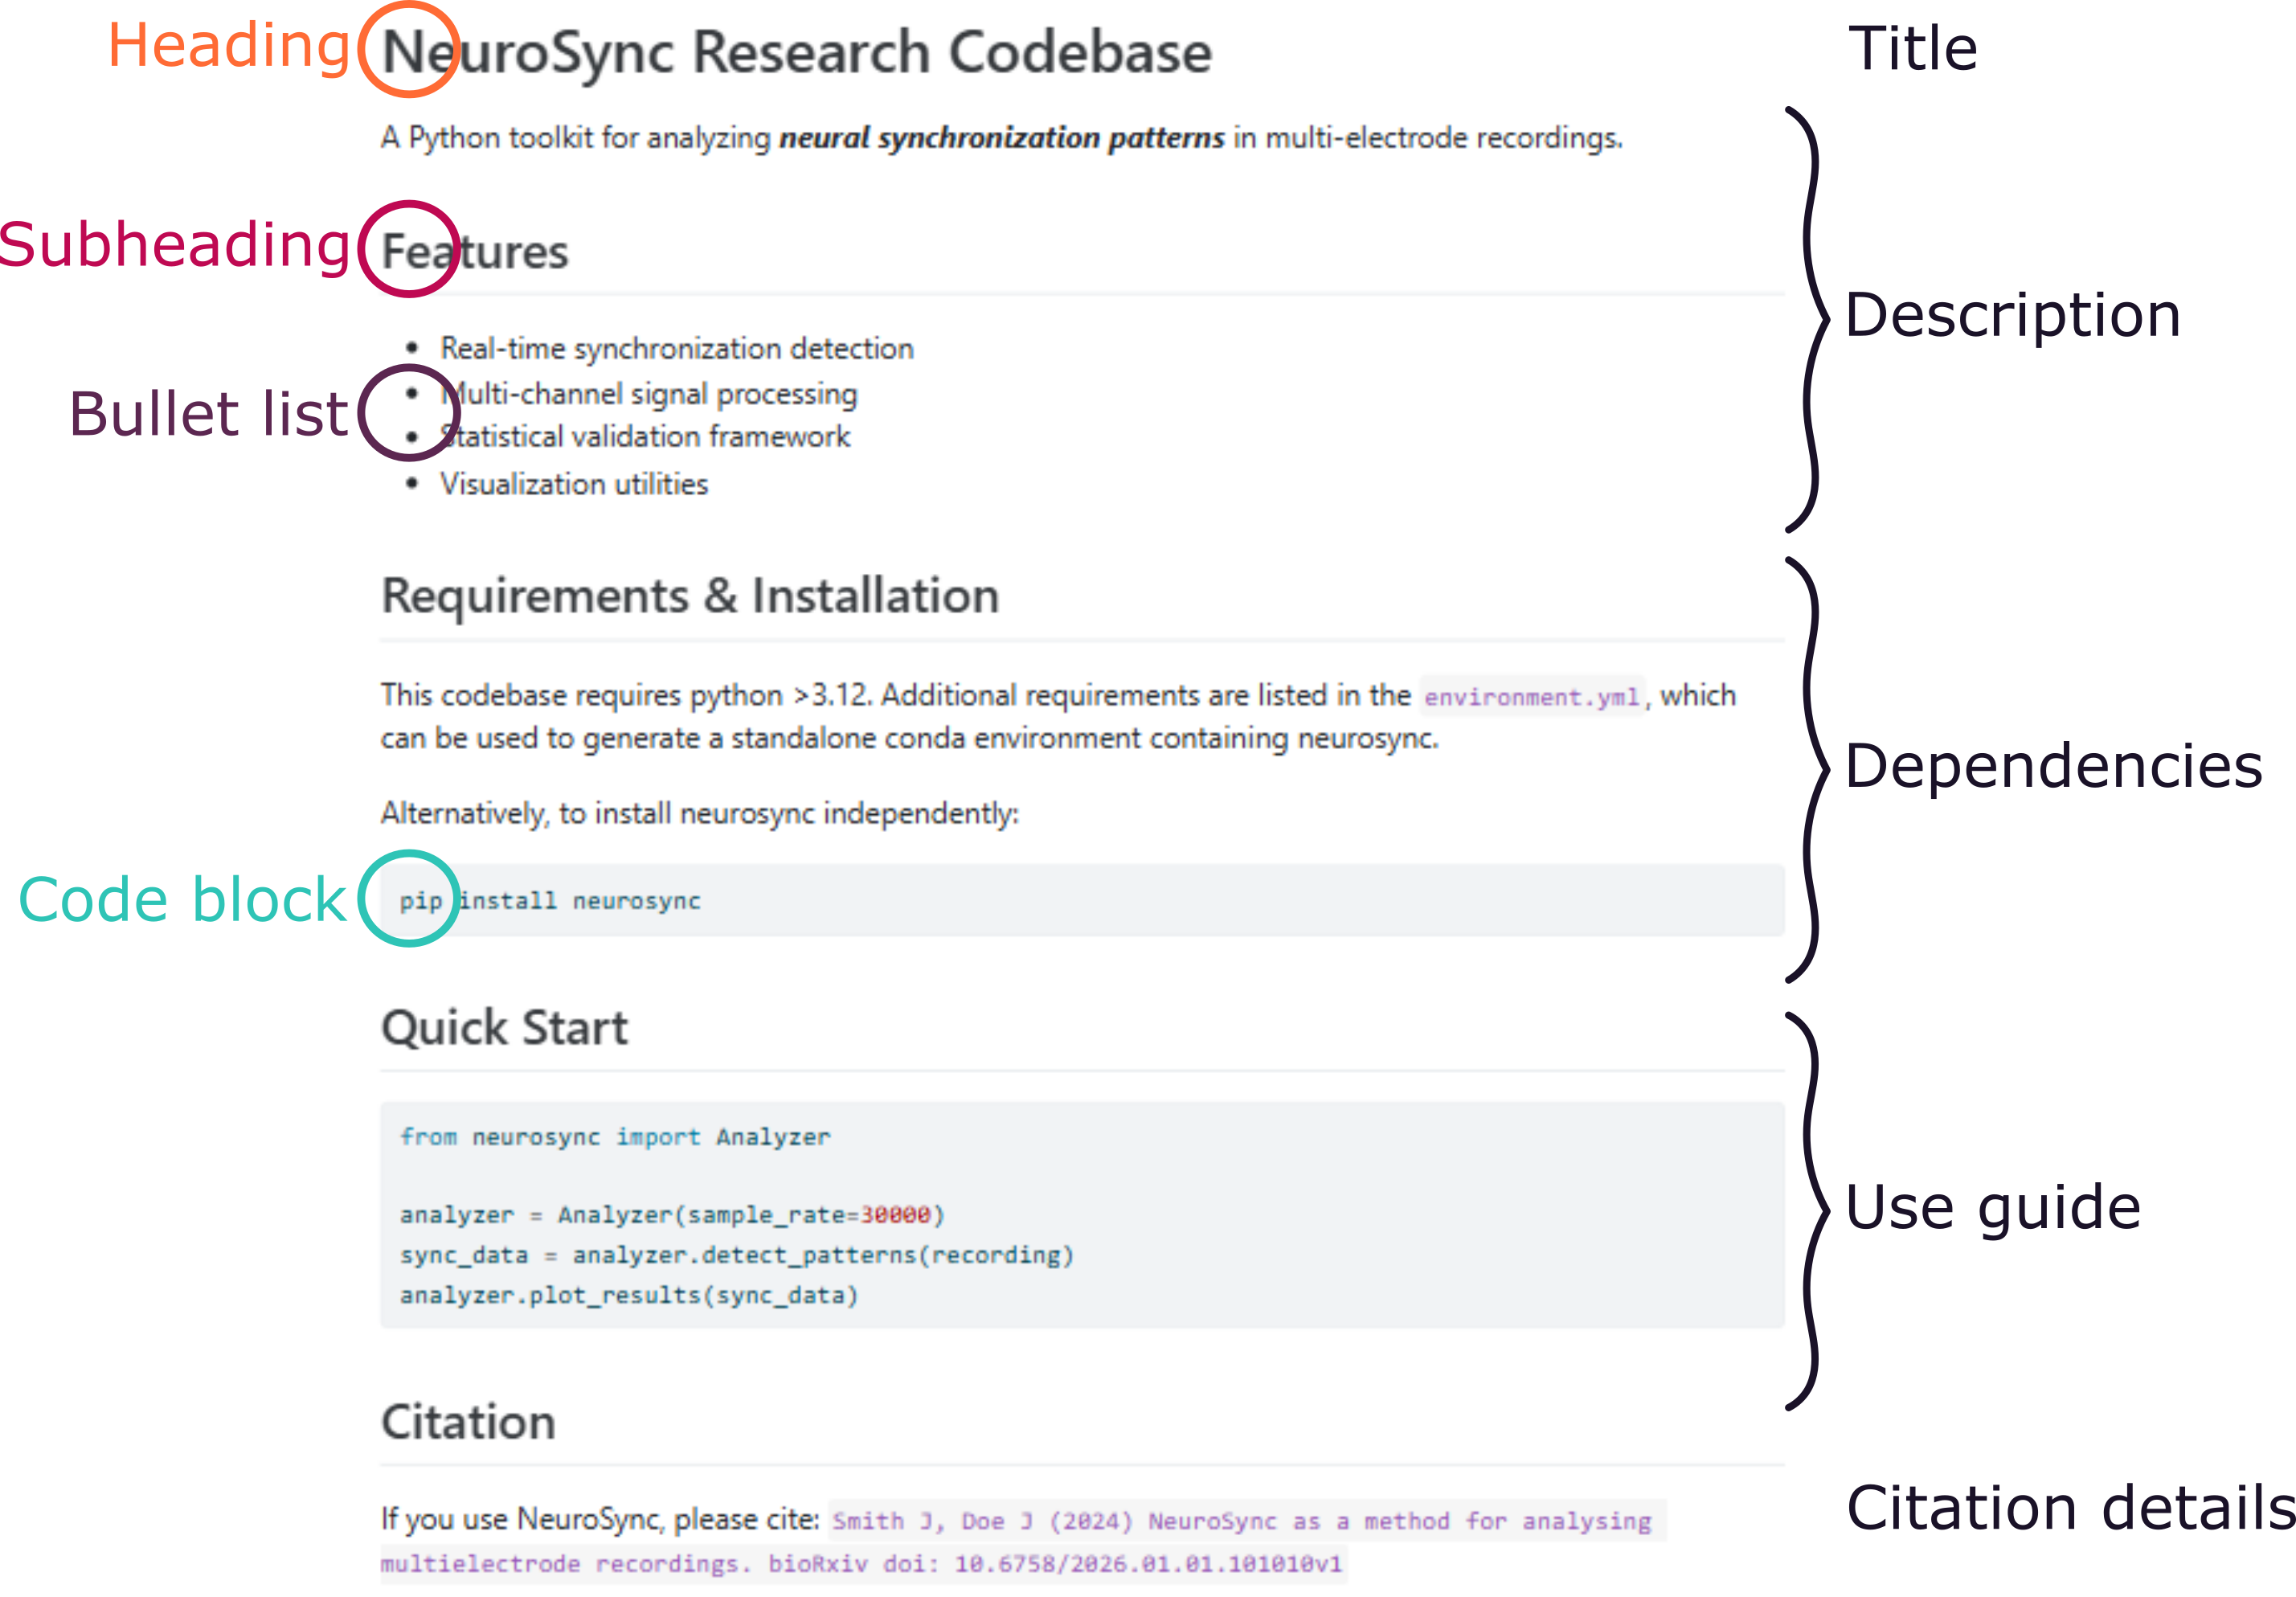This screenshot has height=1597, width=2296.
Task: Click the "pip install neurosync" code block
Action: point(550,901)
